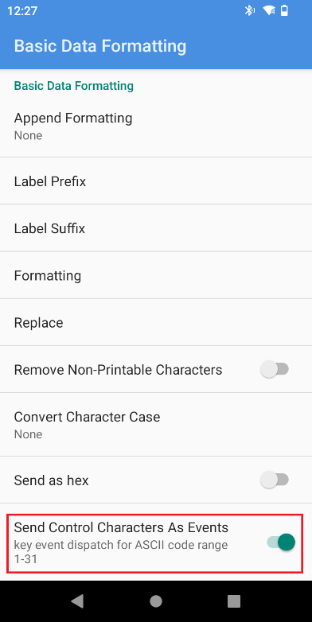Tap the Bluetooth status bar icon

[249, 10]
